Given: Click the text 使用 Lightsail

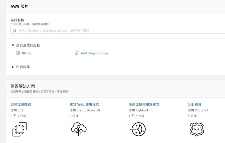Looking at the screenshot, I should (138, 110).
